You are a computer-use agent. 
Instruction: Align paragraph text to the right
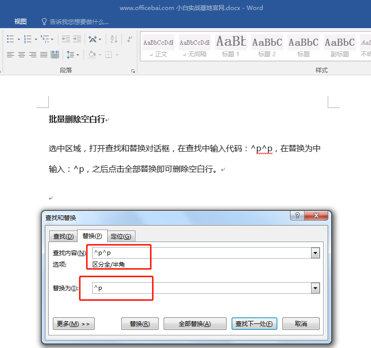click(33, 55)
